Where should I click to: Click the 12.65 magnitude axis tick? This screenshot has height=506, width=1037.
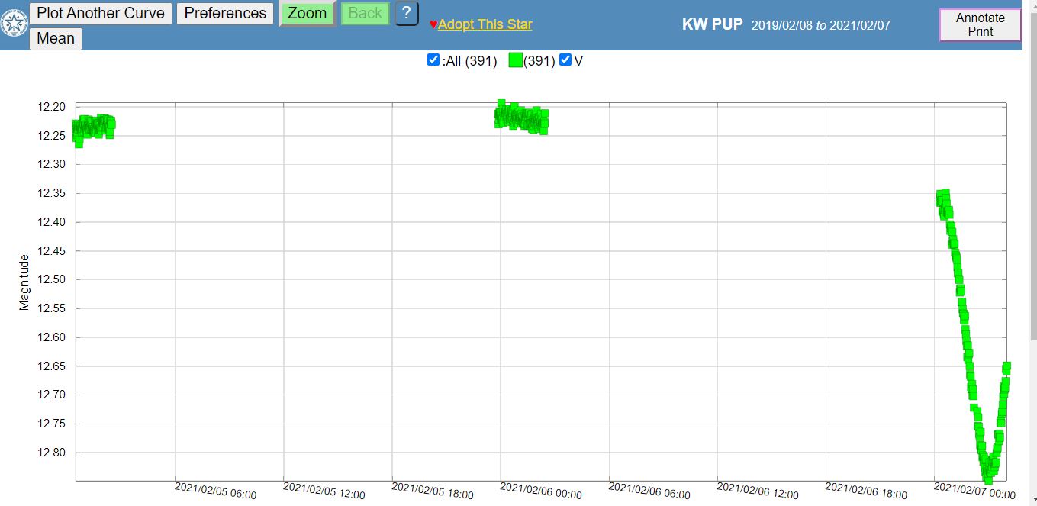click(x=52, y=366)
